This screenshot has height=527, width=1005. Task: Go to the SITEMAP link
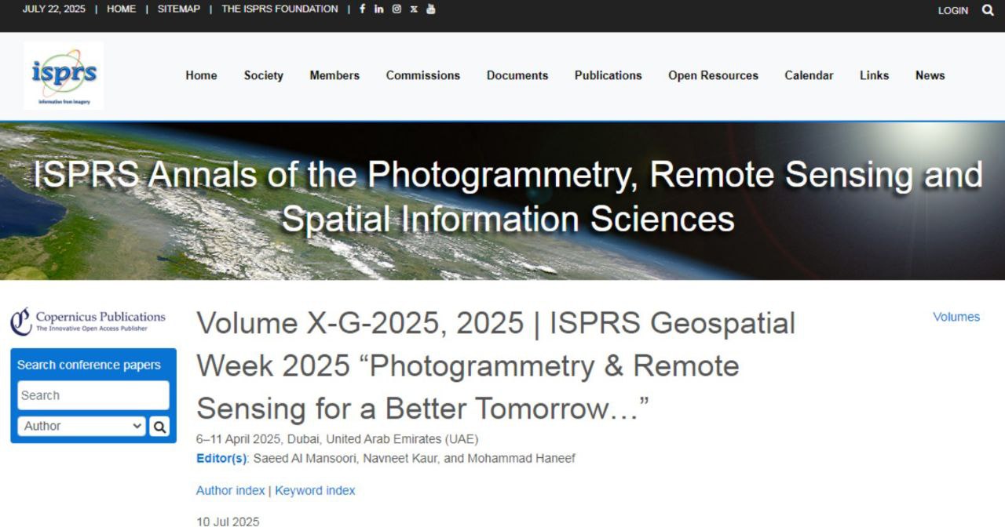click(179, 9)
